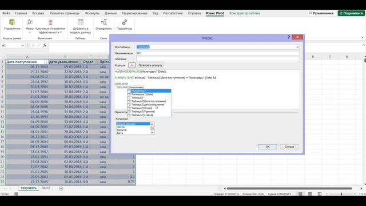Click OK in the Мера dialog
Viewport: 366px width, 206px height.
coord(268,146)
